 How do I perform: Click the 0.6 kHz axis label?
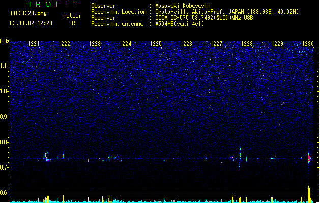click(x=4, y=193)
